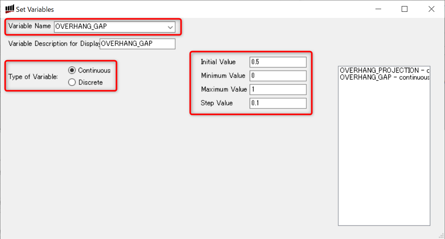Pick the OVERHANG_GAP entry in the list

point(384,77)
